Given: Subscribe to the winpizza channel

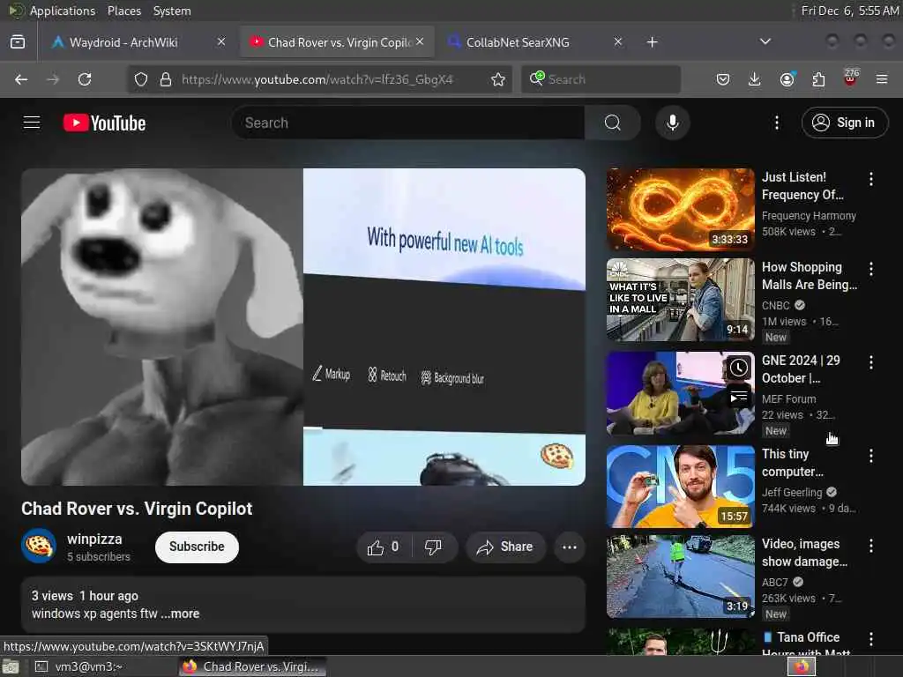Looking at the screenshot, I should point(197,547).
